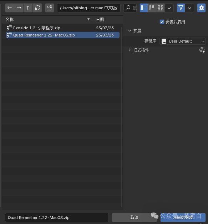Go forward to next folder

(x=19, y=8)
